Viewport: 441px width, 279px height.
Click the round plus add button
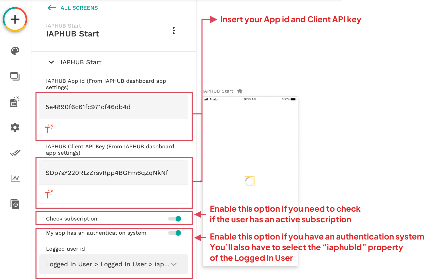point(15,19)
